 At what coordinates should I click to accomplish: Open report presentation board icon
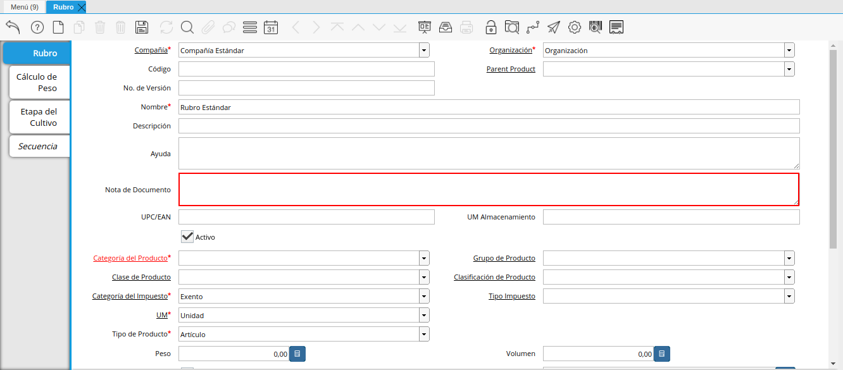click(x=425, y=27)
